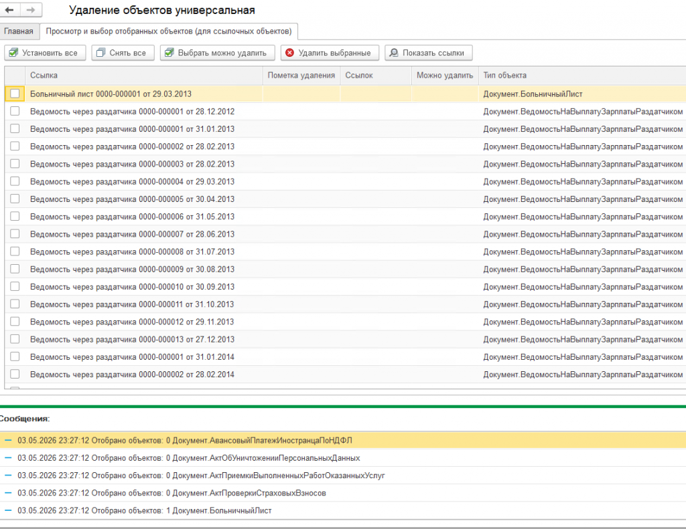The image size is (686, 529).
Task: Select checkbox for Ведомость 0000-000013 от 27.12.2013
Action: pos(15,339)
